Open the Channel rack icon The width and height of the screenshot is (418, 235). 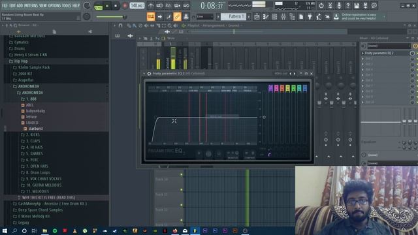(x=274, y=17)
